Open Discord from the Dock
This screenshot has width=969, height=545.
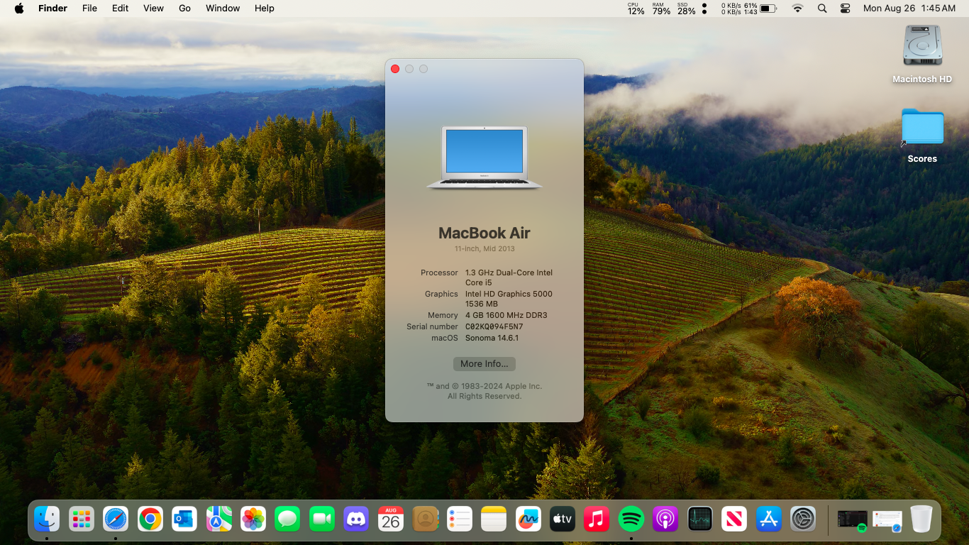click(x=356, y=519)
